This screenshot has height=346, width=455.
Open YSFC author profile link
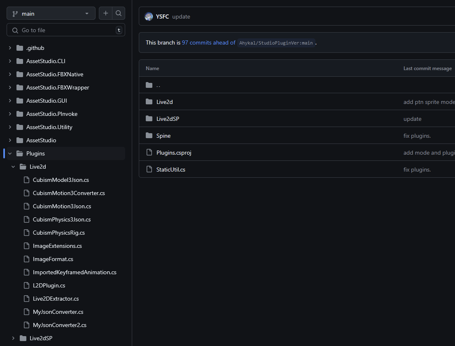click(x=162, y=16)
